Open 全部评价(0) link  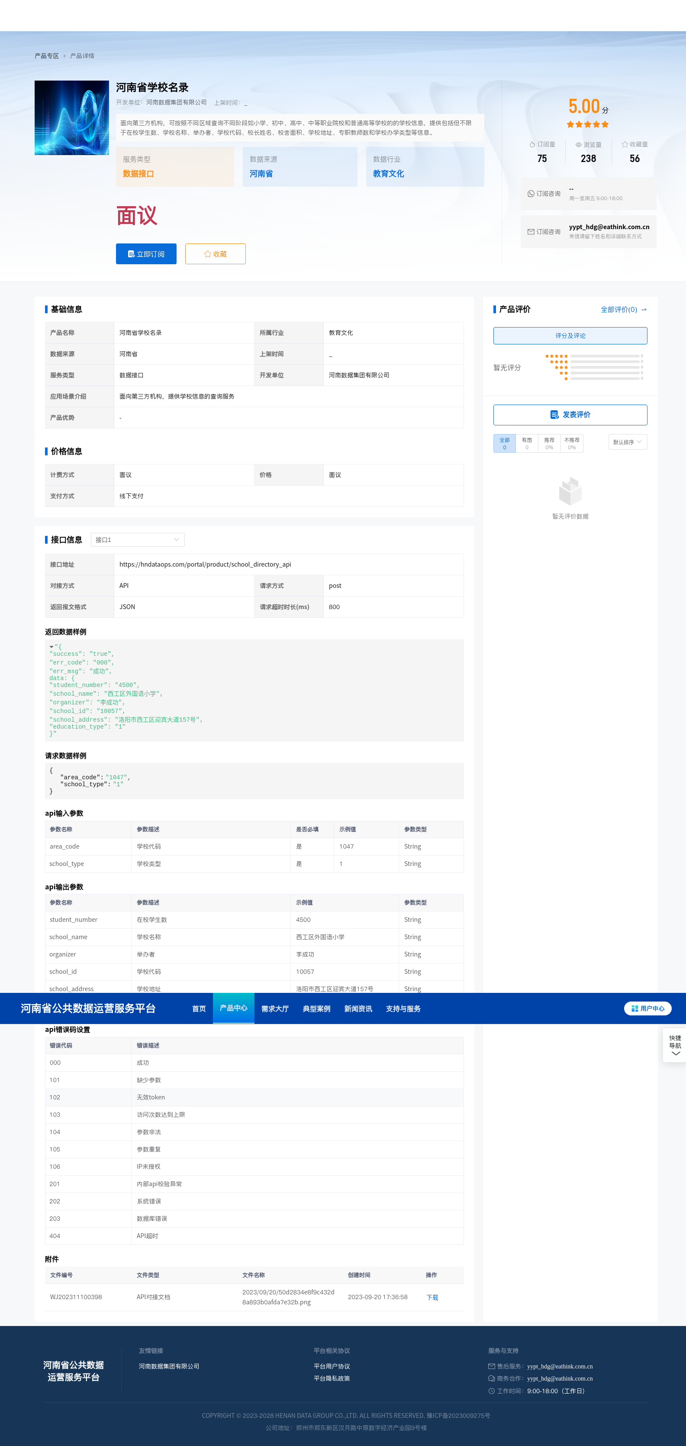618,309
